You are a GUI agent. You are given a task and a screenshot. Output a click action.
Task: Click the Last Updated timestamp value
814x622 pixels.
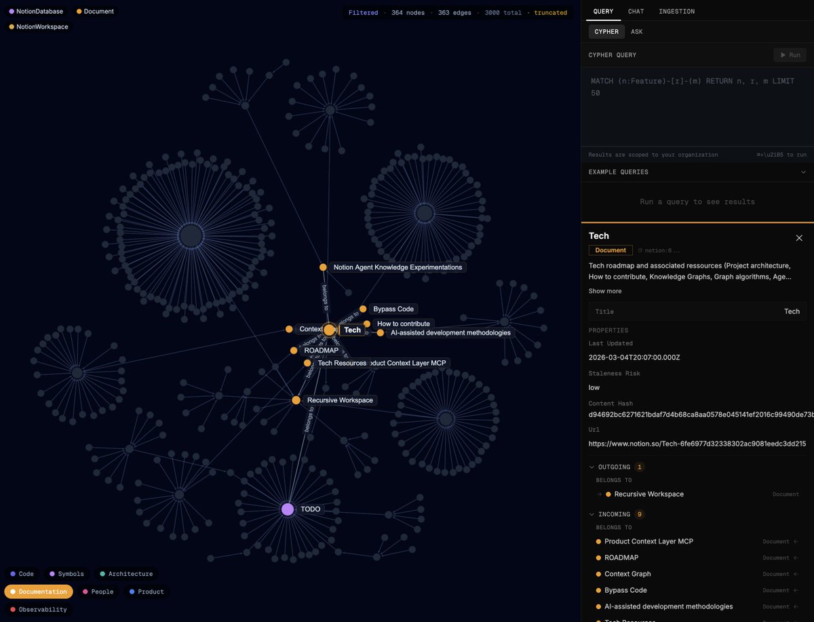tap(634, 357)
